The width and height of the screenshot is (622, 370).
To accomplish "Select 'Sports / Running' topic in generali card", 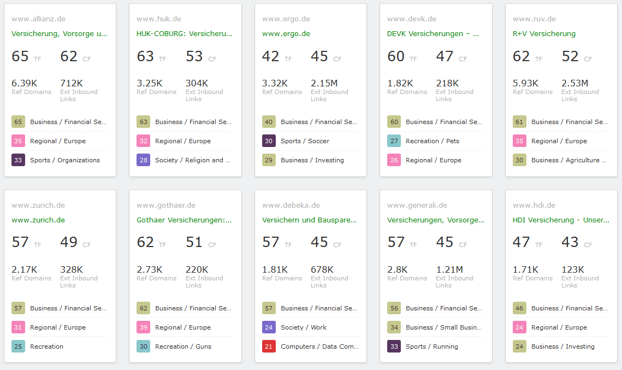I will pos(432,346).
